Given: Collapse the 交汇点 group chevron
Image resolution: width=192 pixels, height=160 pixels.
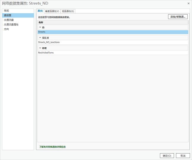Looking at the screenshot, I should (x=40, y=38).
